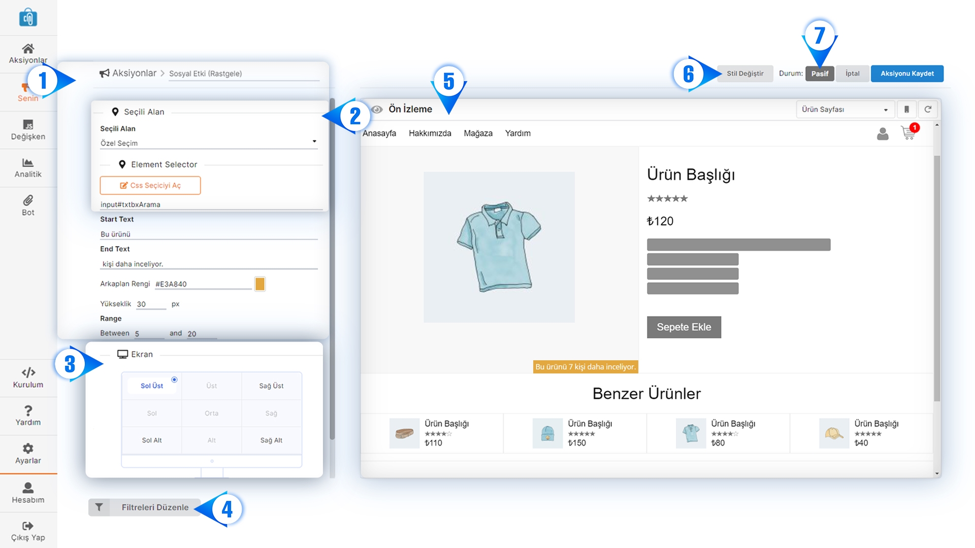
Task: Open the Arkaplan Rengi color swatch
Action: tap(260, 284)
